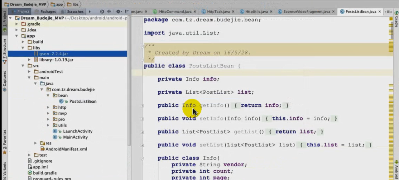Close the PostsListBean.java tab
Screen dimensions: 399x180
coord(379,12)
